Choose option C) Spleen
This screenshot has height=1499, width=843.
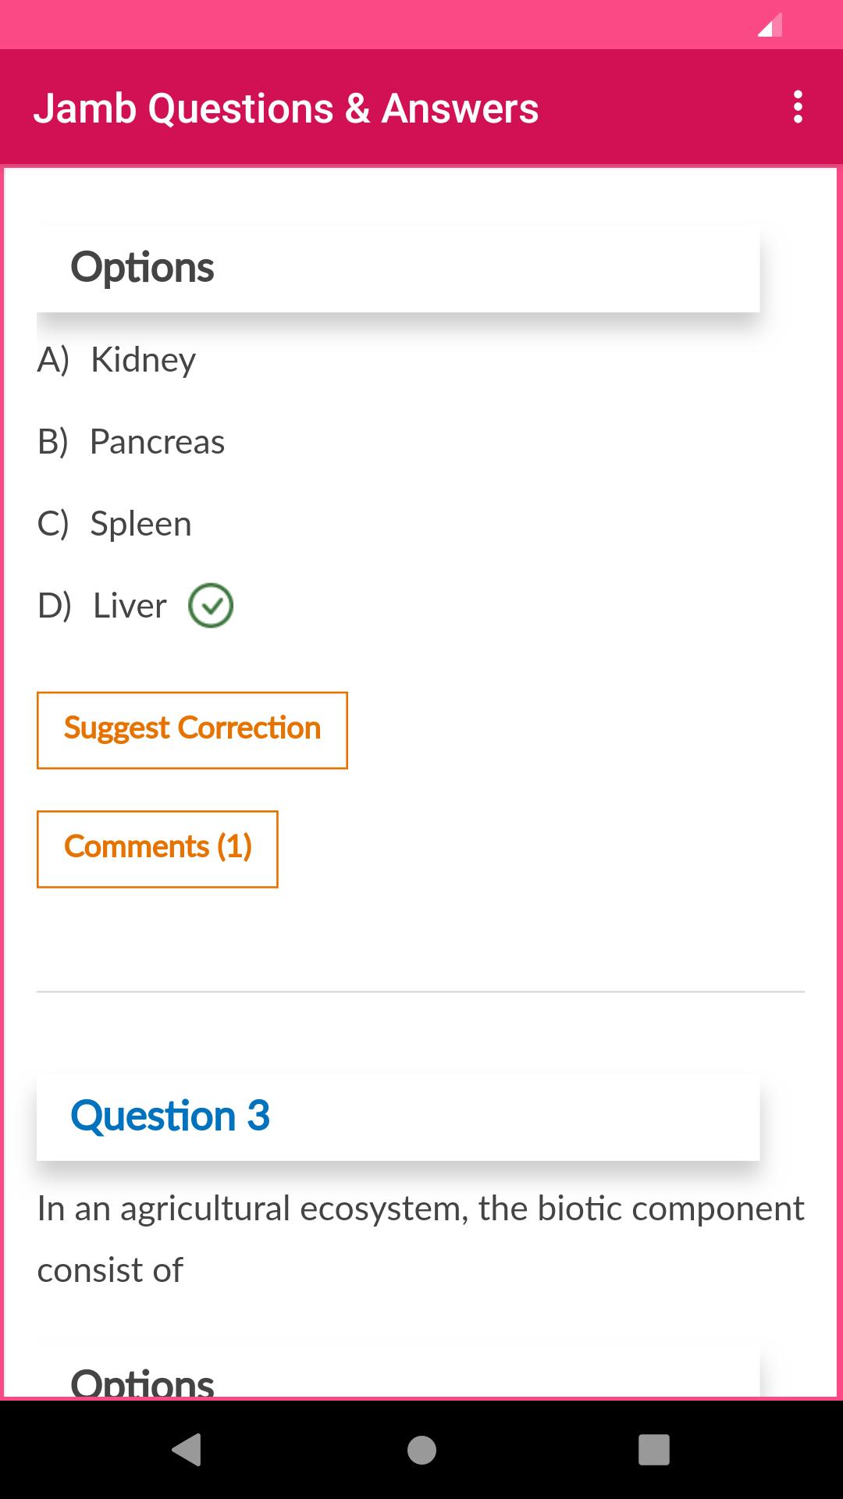(115, 523)
